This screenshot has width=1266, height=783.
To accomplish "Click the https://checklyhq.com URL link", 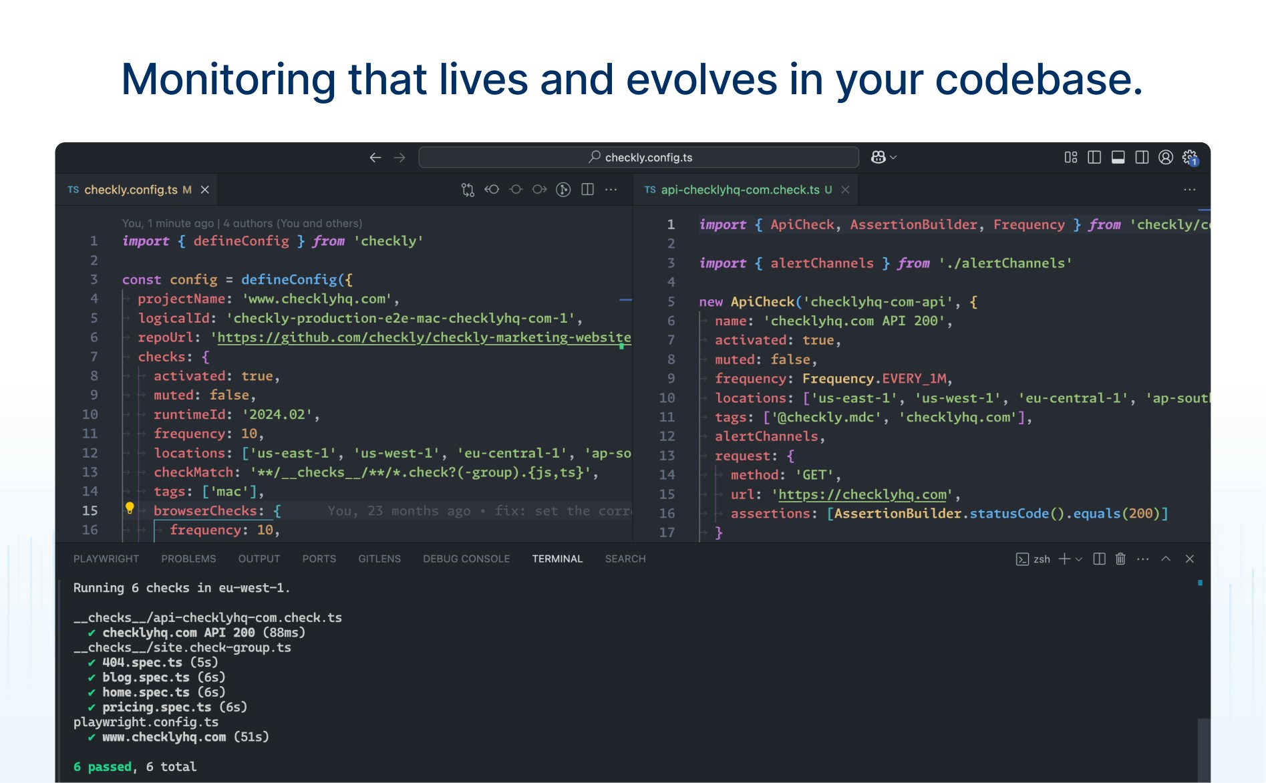I will click(x=862, y=494).
